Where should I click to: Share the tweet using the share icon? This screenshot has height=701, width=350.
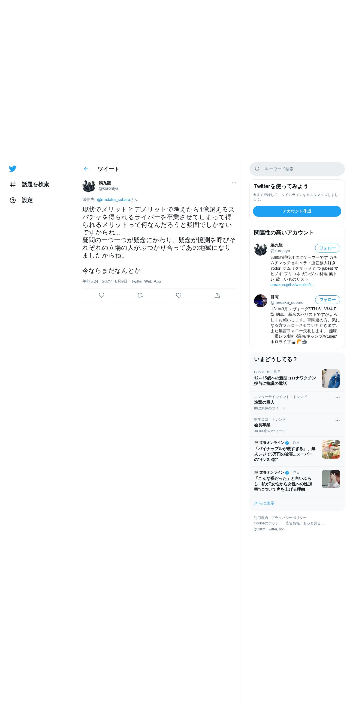217,295
